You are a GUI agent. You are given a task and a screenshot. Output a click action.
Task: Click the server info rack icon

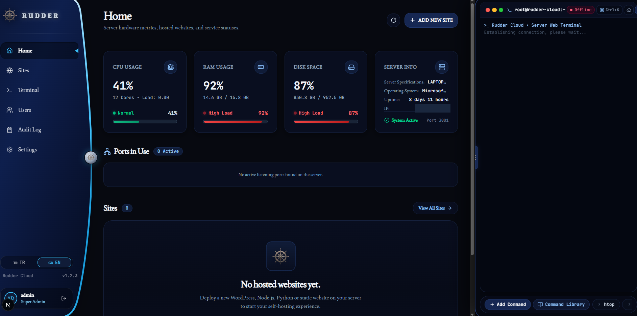442,67
